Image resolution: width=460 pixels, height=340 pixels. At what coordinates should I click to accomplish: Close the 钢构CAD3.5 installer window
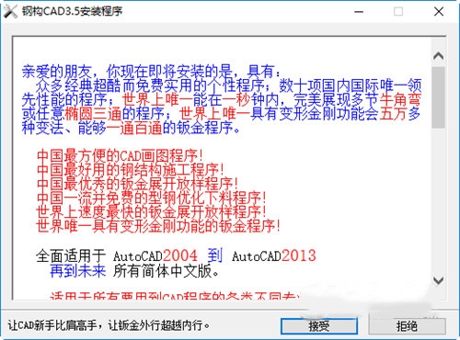pyautogui.click(x=439, y=12)
